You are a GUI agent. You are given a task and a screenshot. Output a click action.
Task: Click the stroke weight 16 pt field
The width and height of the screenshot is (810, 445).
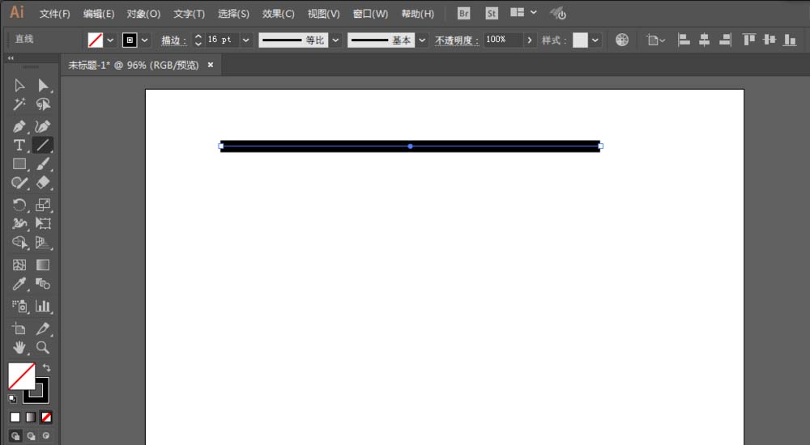pyautogui.click(x=222, y=40)
